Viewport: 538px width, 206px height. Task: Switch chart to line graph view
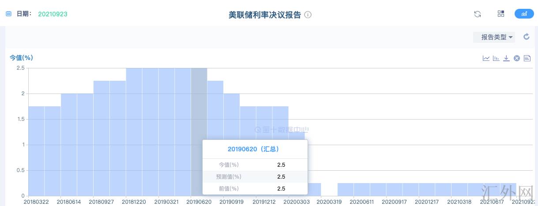tap(486, 58)
